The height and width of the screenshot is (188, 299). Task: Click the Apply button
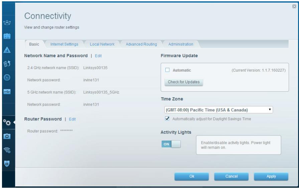271,177
